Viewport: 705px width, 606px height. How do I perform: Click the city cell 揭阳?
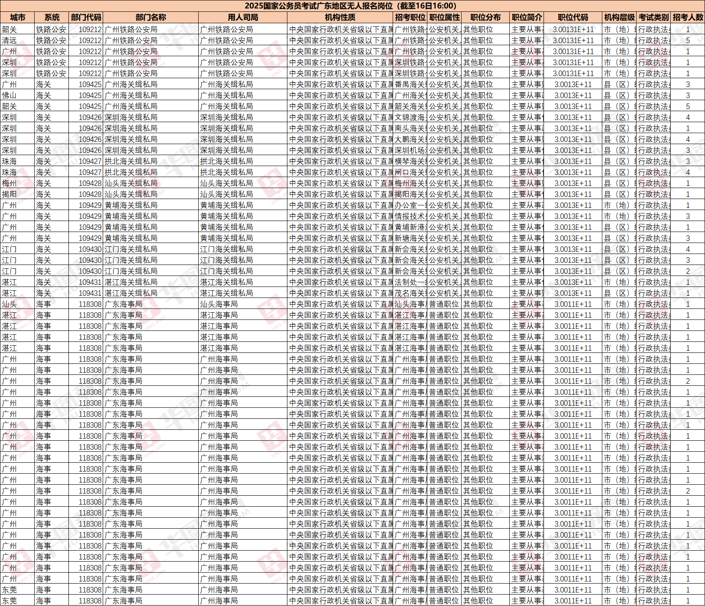click(17, 194)
